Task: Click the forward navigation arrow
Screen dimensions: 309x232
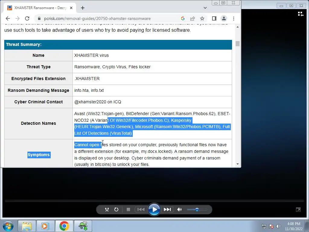Action: pyautogui.click(x=18, y=18)
